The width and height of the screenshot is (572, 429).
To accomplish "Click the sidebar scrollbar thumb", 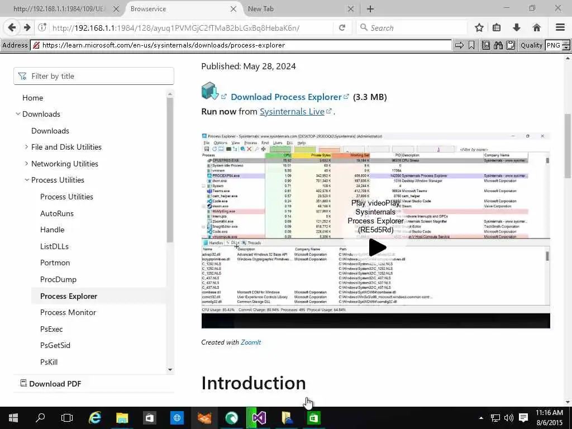I will (x=170, y=170).
